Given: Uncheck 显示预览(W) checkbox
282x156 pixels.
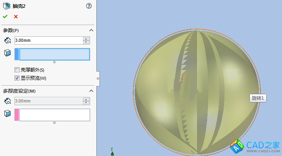Looking at the screenshot, I should pos(17,78).
